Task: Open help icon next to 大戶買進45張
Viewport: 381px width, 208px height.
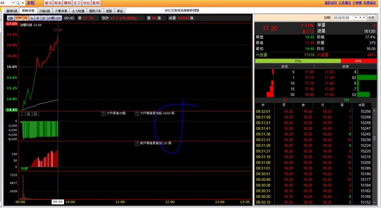Action: [x=104, y=113]
